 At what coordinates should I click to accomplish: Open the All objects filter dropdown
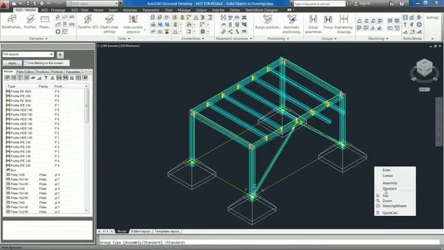click(x=28, y=54)
